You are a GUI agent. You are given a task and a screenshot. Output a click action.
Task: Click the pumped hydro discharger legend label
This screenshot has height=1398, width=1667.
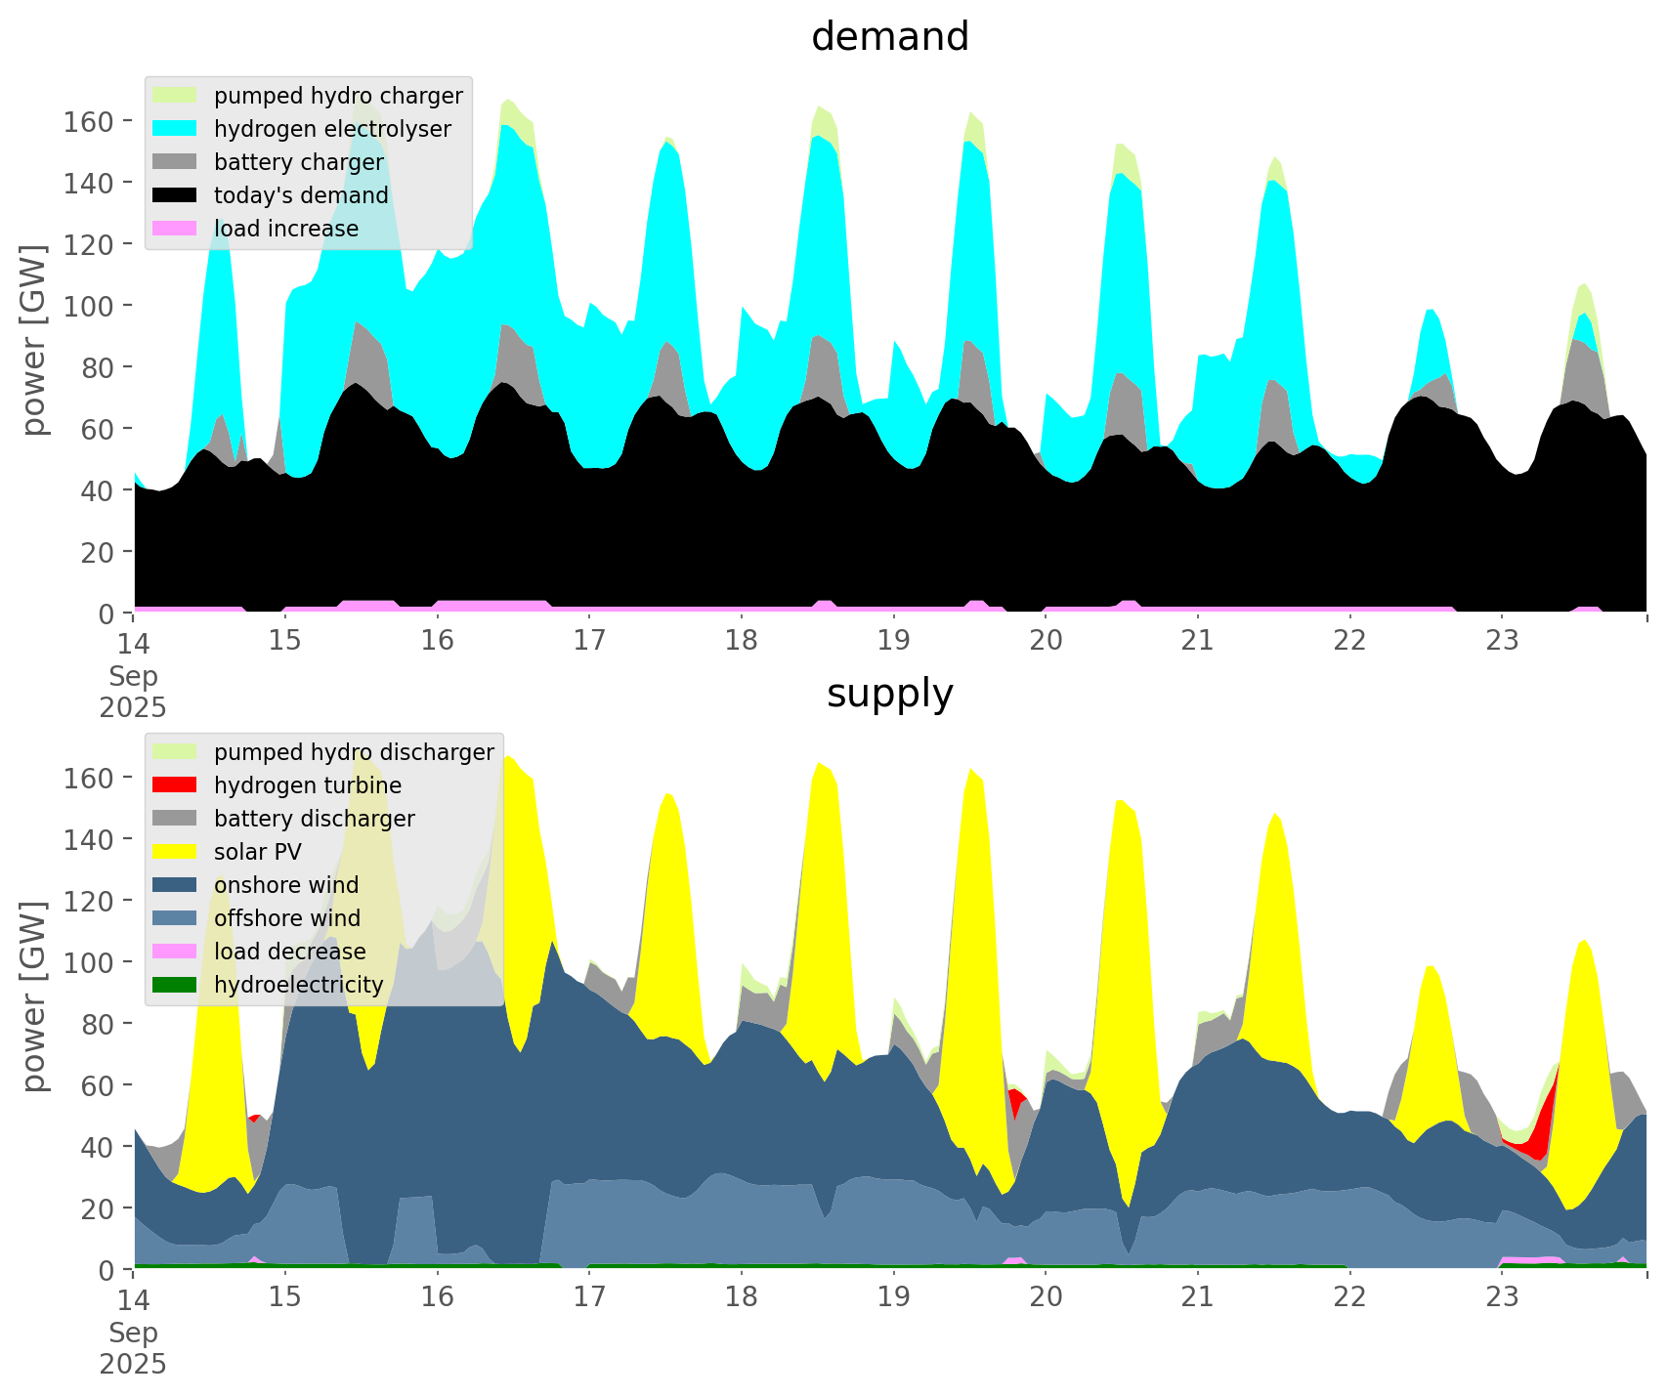pyautogui.click(x=354, y=752)
